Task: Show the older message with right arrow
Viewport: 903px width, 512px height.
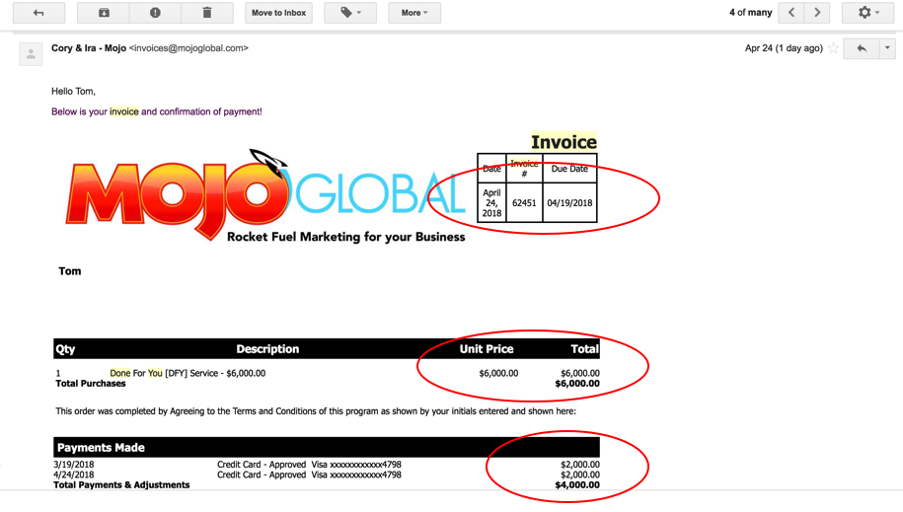Action: [x=817, y=13]
